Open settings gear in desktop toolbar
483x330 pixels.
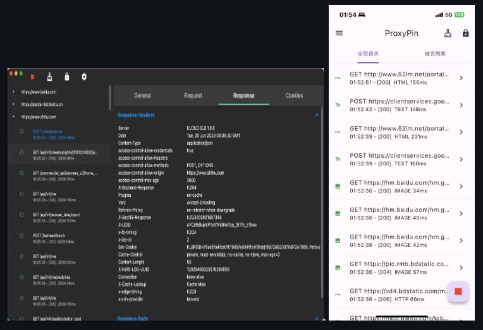pyautogui.click(x=84, y=76)
